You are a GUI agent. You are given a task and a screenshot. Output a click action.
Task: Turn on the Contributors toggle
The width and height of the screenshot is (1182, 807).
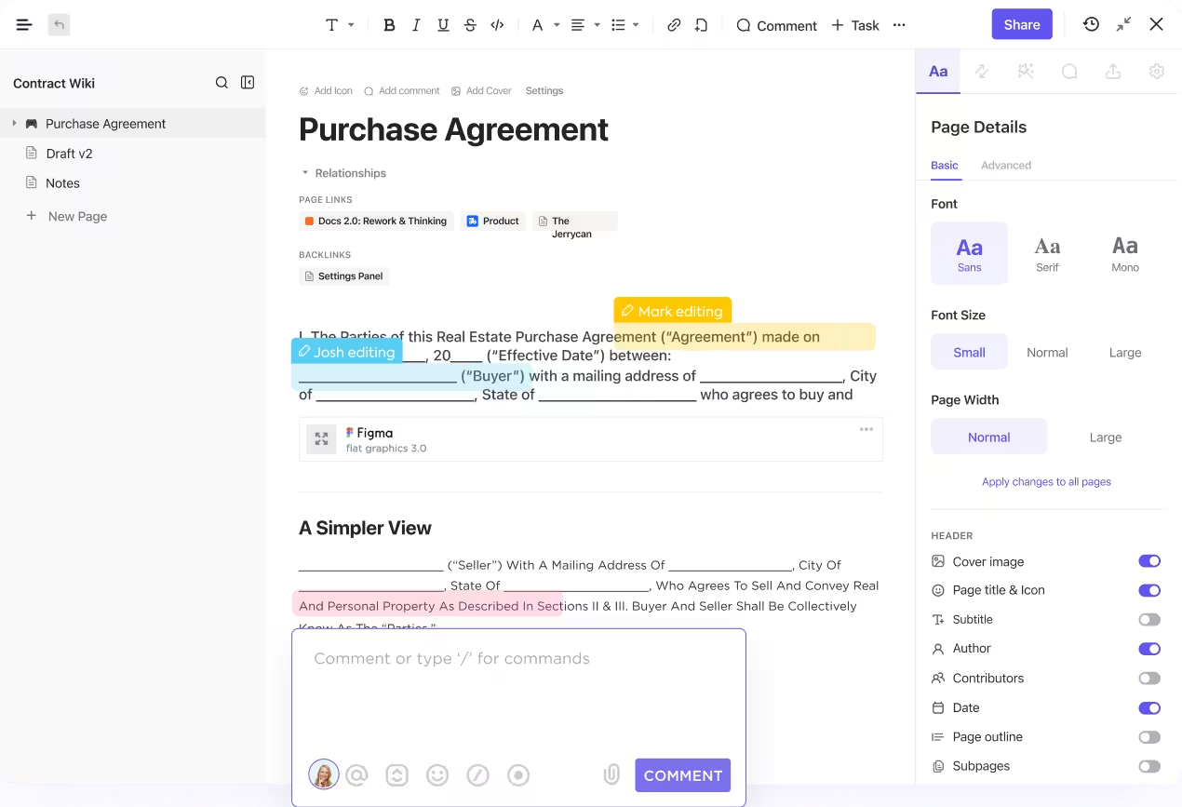click(x=1149, y=679)
